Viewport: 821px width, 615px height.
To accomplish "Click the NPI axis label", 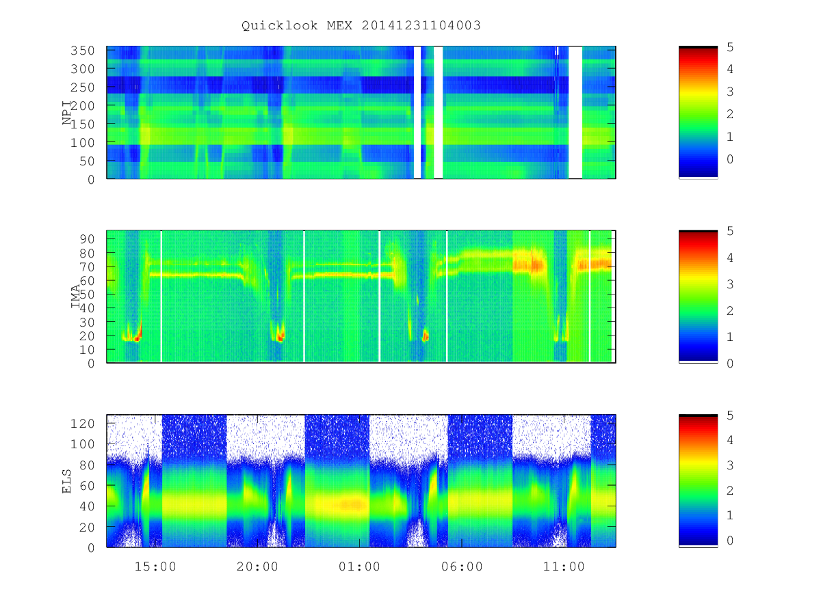I will coord(67,113).
